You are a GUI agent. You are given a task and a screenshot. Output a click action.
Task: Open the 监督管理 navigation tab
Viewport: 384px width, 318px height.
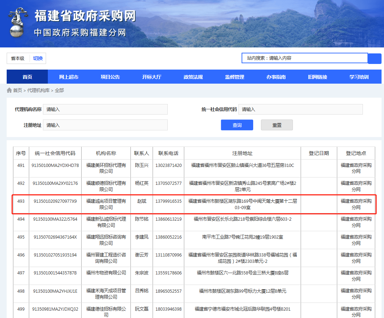[235, 77]
